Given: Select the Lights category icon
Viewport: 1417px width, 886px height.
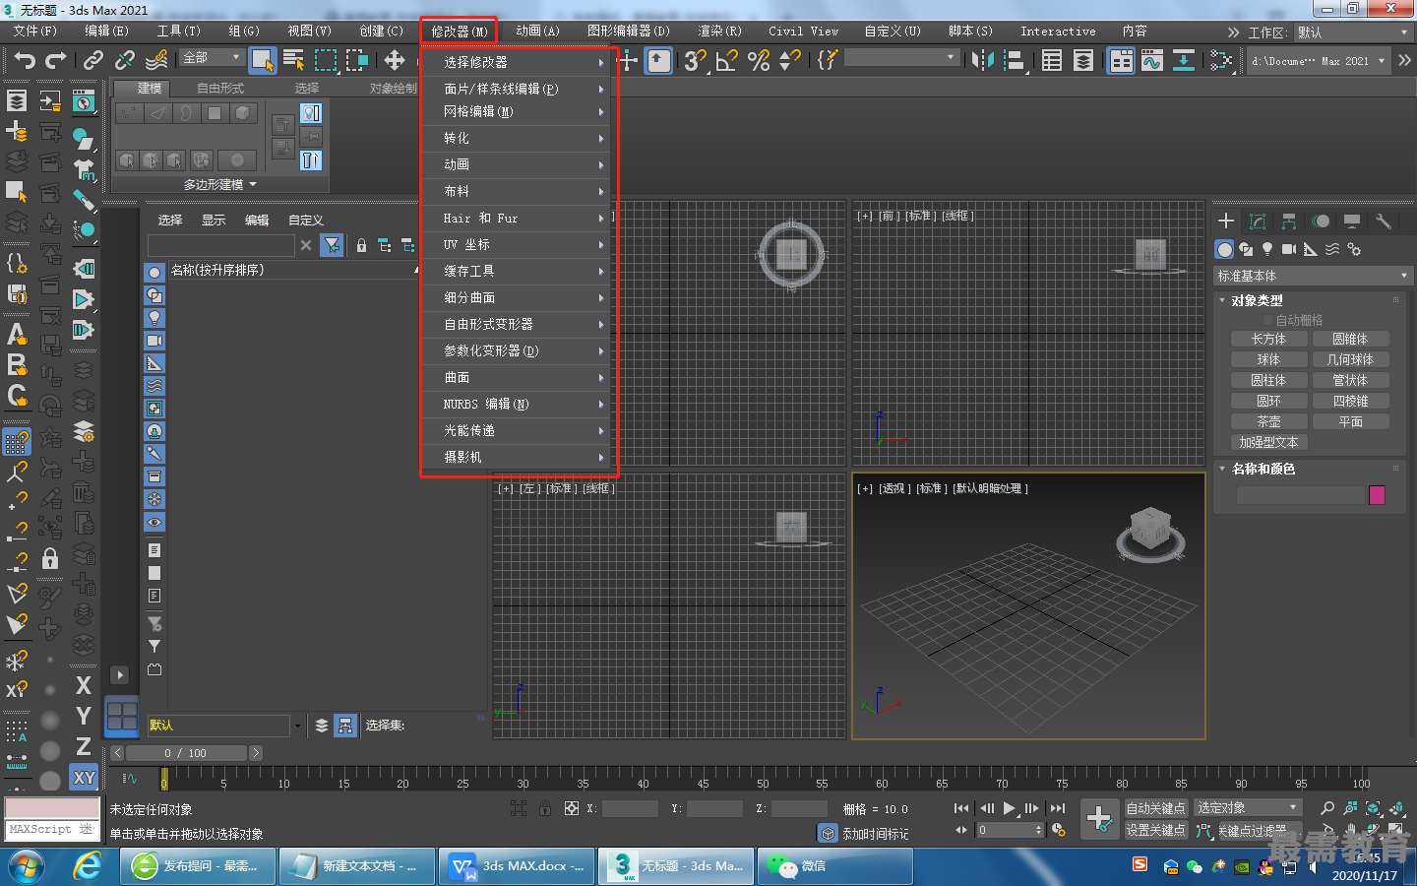Looking at the screenshot, I should point(1267,249).
